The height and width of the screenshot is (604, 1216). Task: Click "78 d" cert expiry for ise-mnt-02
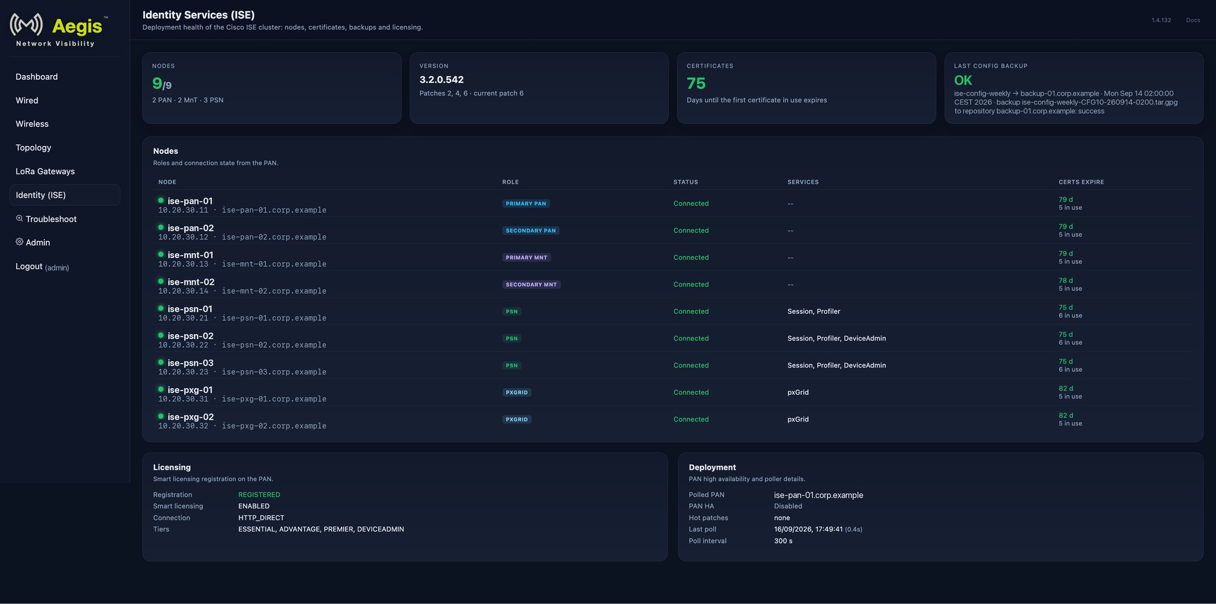pyautogui.click(x=1066, y=280)
